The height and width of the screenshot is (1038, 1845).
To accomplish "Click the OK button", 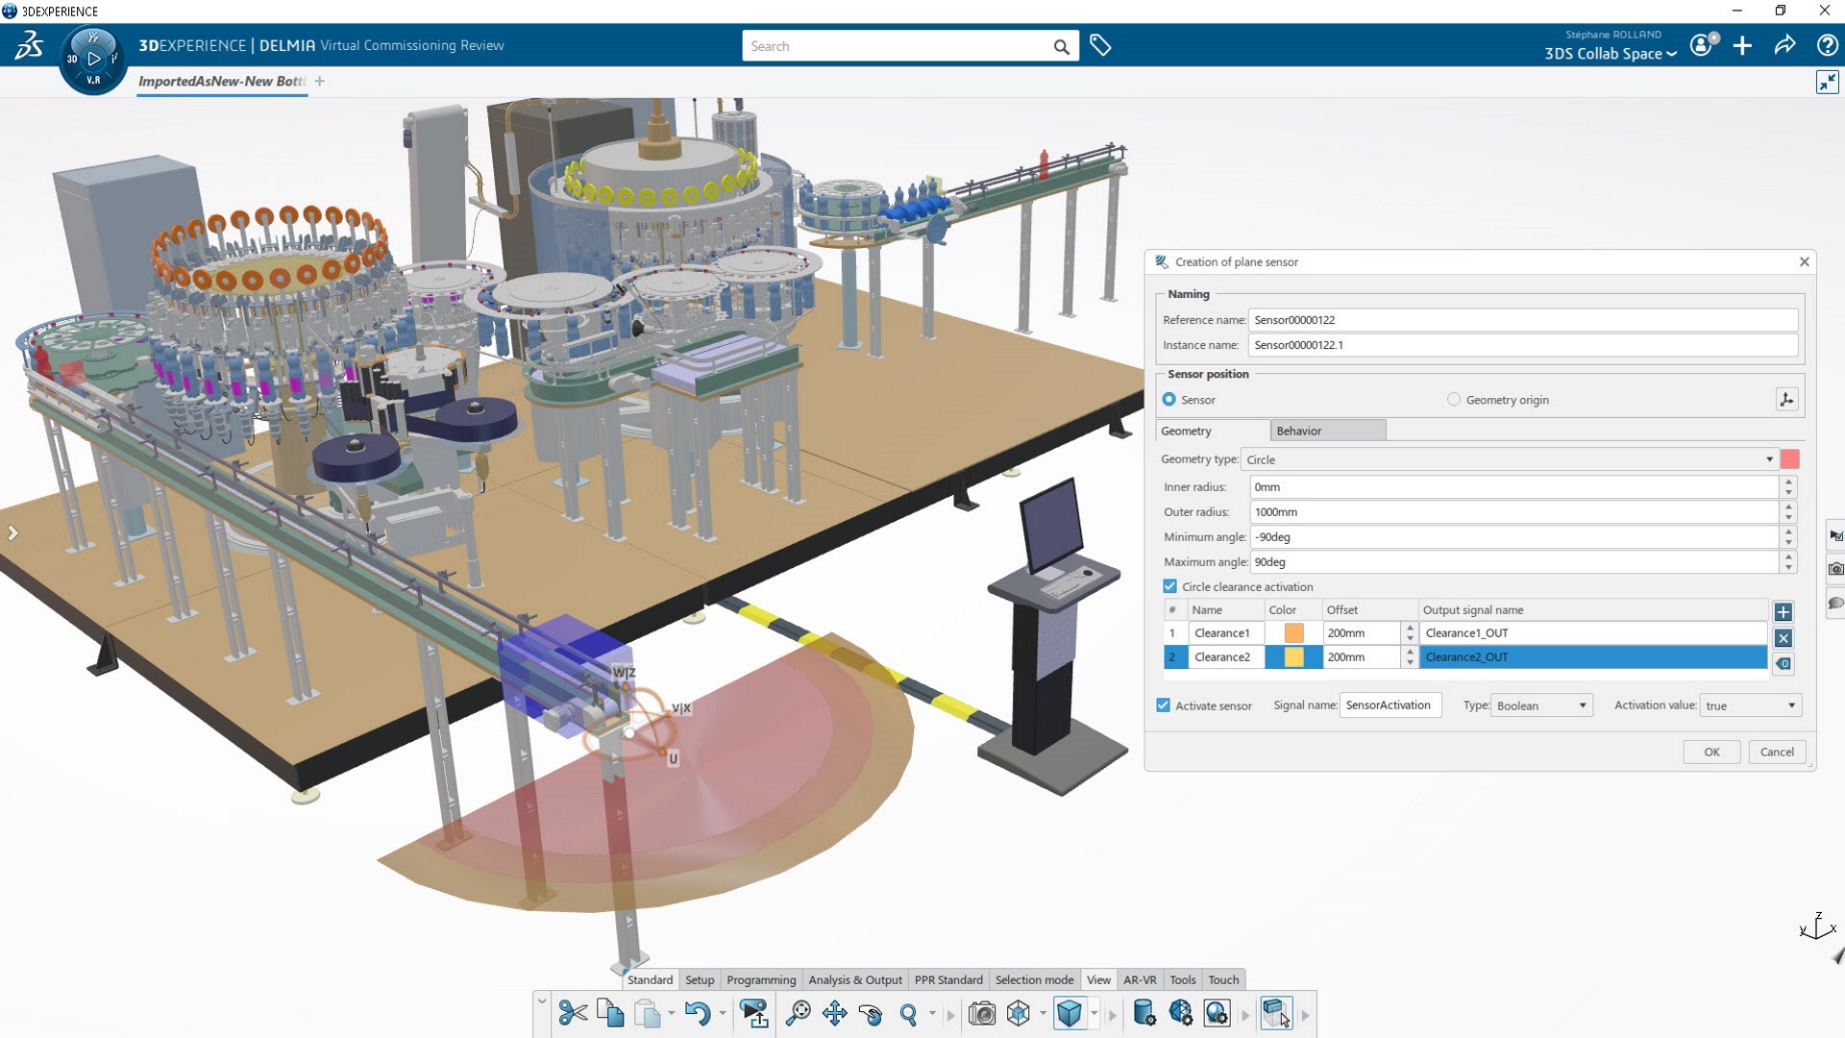I will (1711, 752).
